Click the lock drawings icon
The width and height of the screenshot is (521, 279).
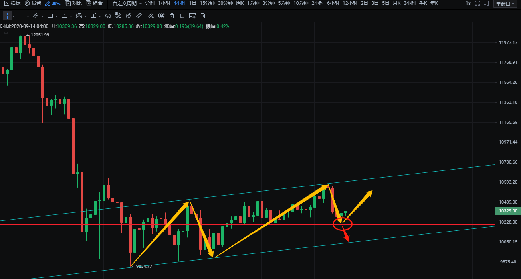pyautogui.click(x=171, y=16)
